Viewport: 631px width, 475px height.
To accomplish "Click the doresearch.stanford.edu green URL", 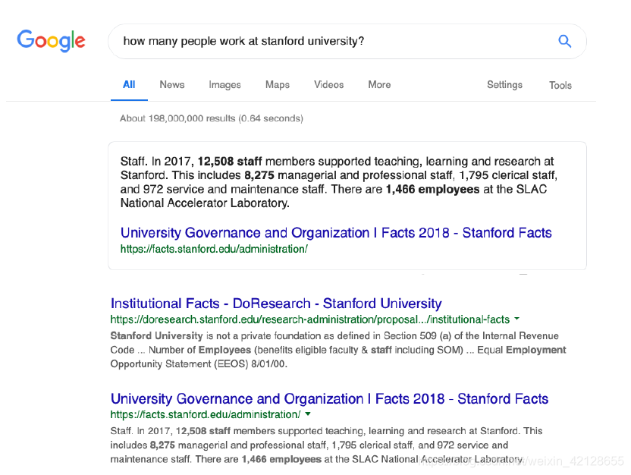I will pyautogui.click(x=310, y=319).
